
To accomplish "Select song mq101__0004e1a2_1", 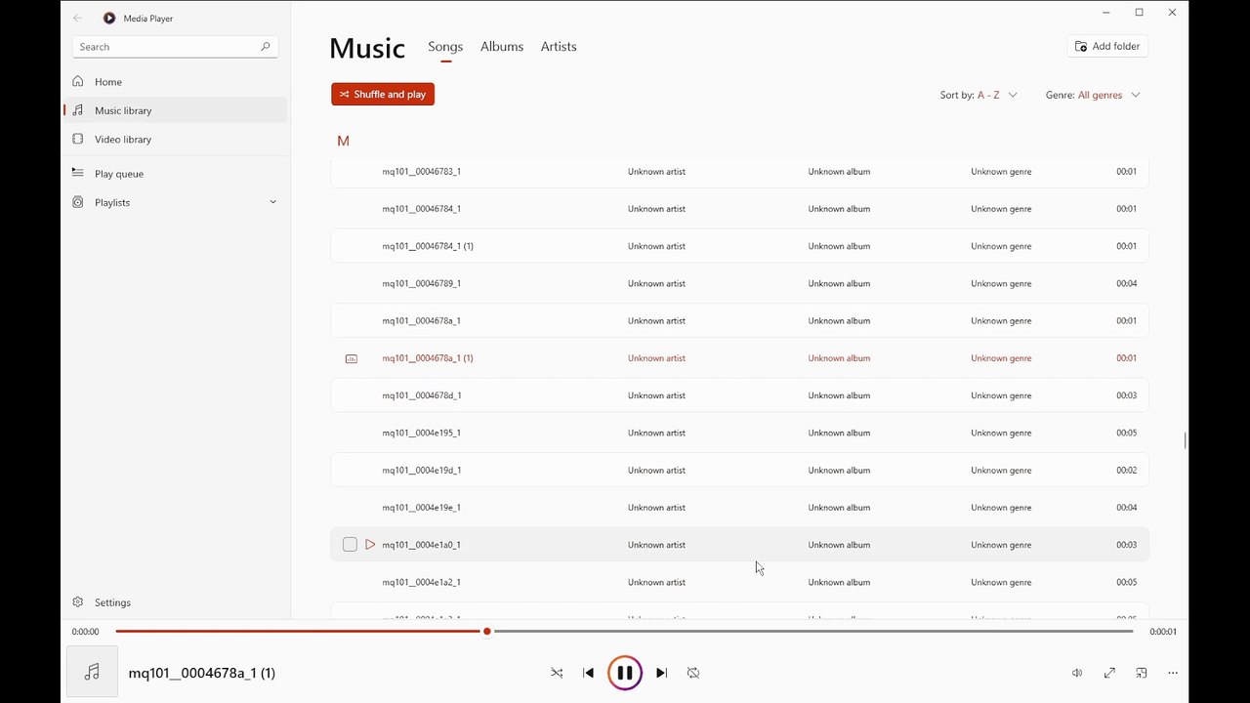I will (739, 582).
